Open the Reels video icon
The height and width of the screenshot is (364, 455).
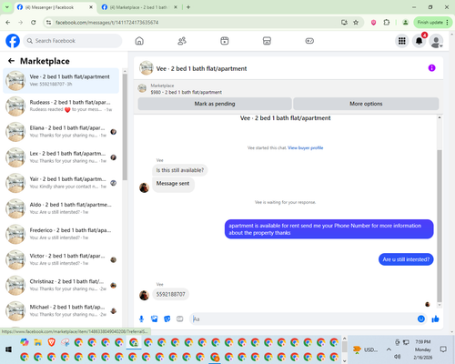click(225, 41)
